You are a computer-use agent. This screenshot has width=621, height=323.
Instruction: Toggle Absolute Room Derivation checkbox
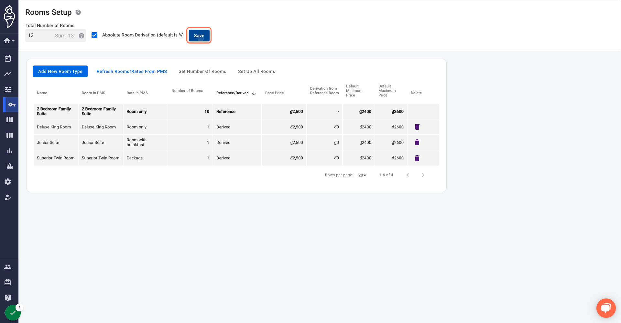point(94,35)
